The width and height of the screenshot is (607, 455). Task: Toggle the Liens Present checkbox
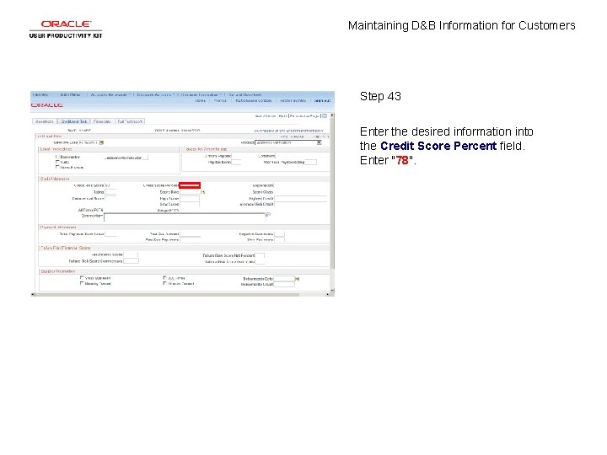(57, 167)
